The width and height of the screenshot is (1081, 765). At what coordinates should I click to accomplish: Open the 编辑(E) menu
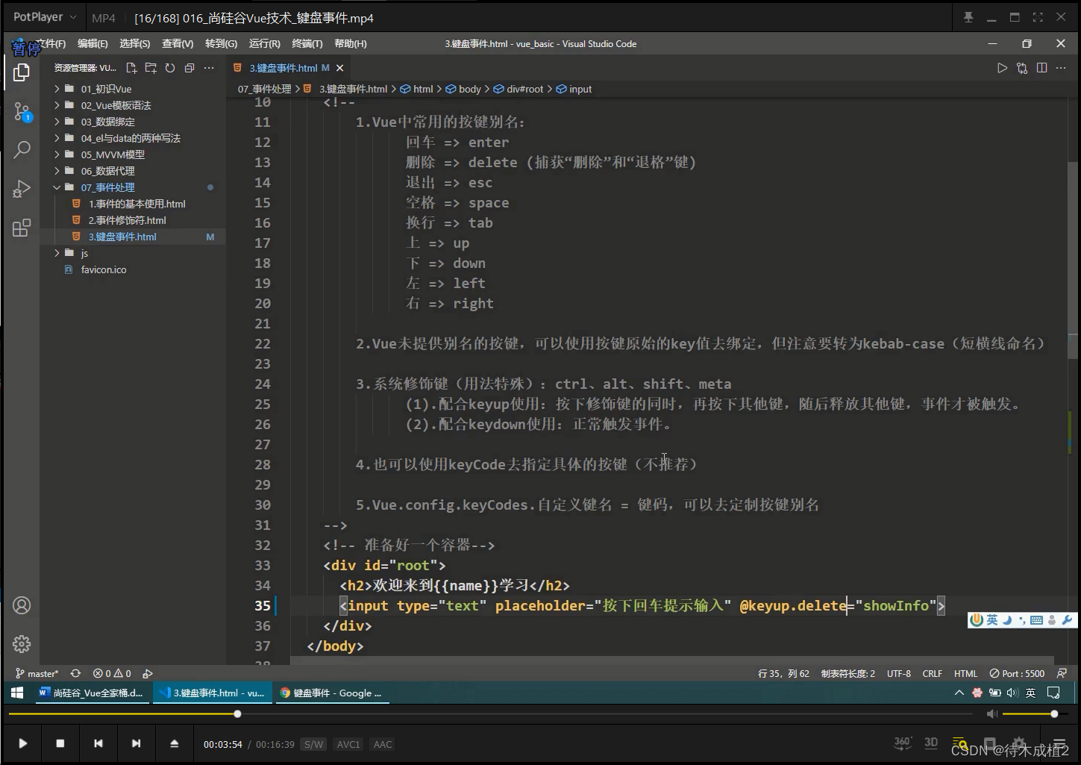(x=93, y=44)
